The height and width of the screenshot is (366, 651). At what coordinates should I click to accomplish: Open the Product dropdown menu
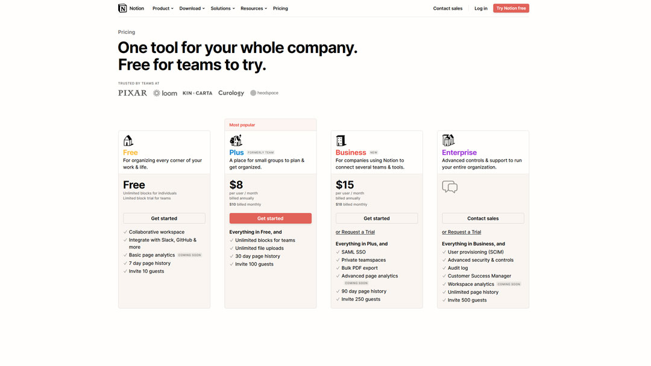[163, 8]
